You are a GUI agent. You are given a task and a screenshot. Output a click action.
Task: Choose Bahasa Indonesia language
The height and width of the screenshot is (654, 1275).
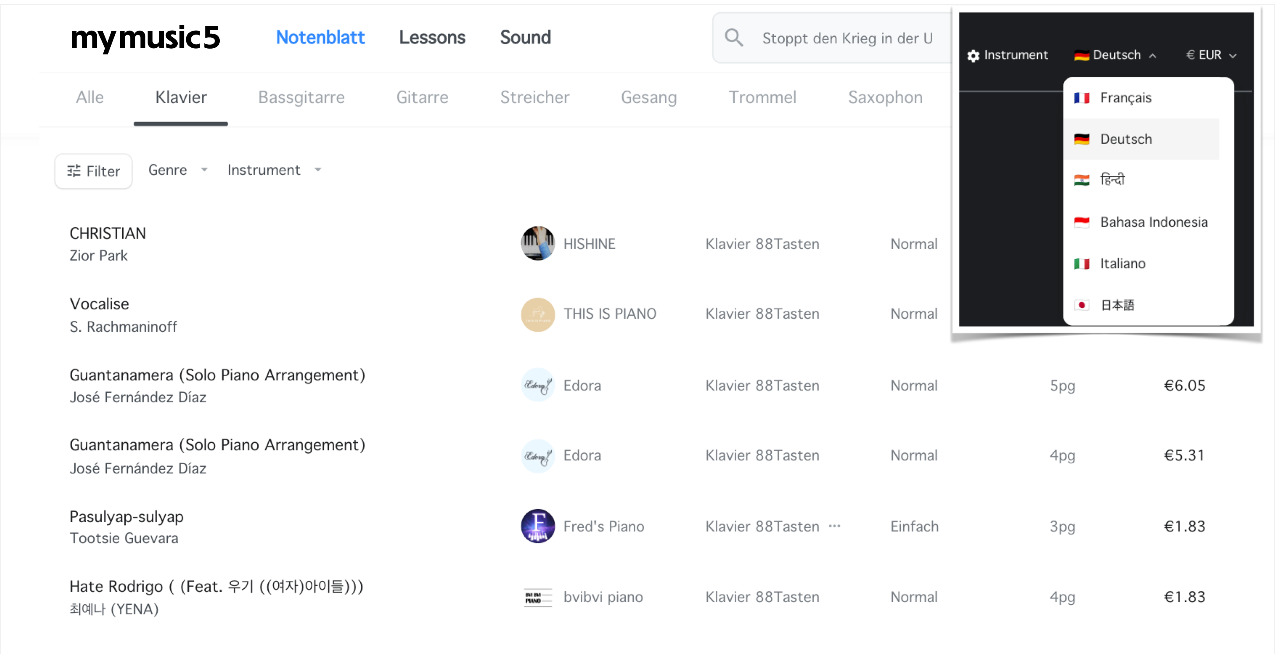[1153, 222]
